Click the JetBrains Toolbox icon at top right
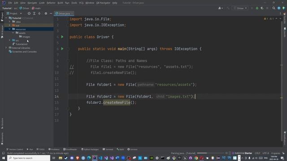The height and width of the screenshot is (161, 287). pyautogui.click(x=284, y=8)
